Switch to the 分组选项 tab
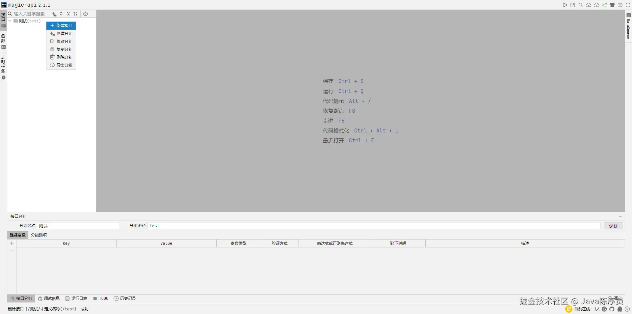This screenshot has width=632, height=314. click(x=39, y=235)
